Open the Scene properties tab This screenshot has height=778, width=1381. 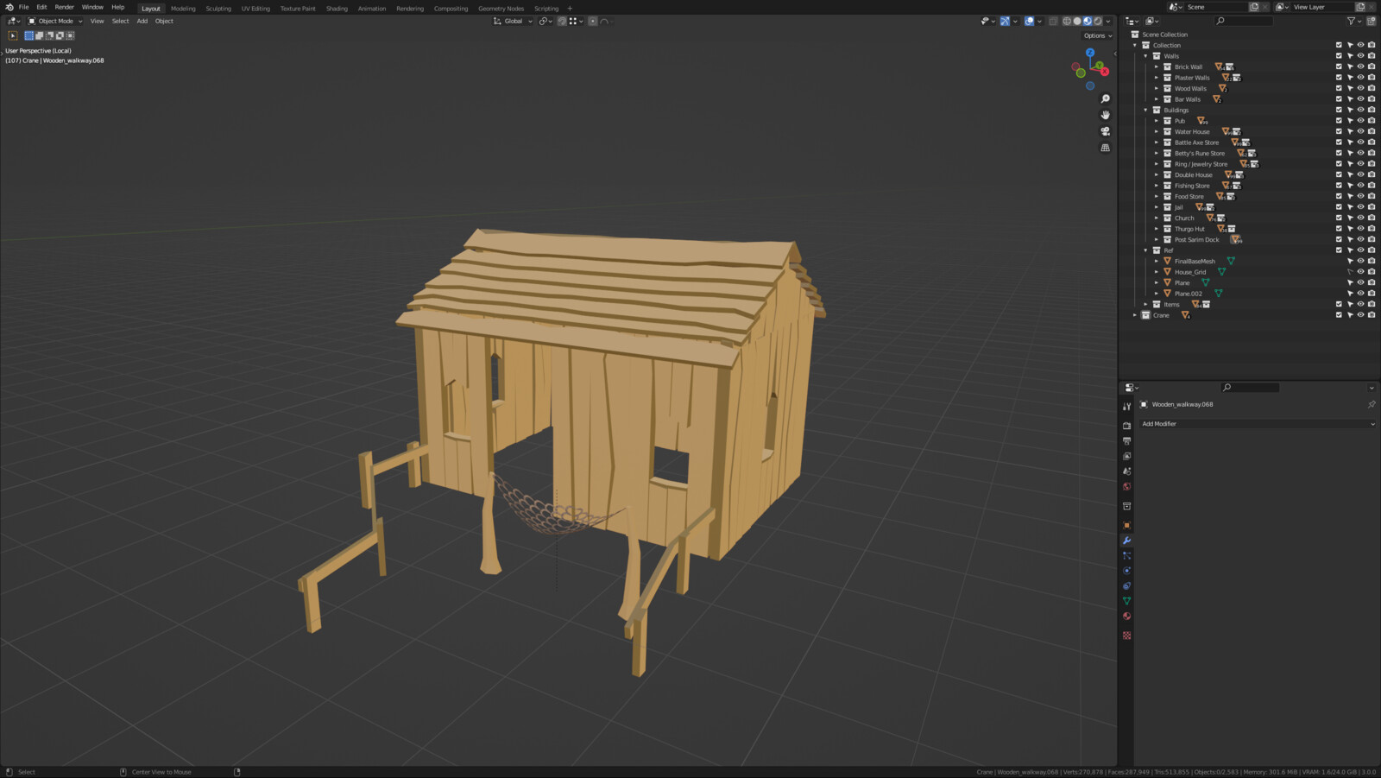(x=1126, y=471)
